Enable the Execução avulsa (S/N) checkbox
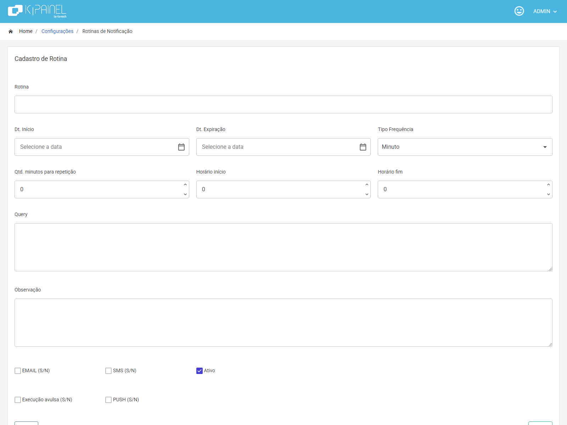This screenshot has height=425, width=567. (x=18, y=400)
